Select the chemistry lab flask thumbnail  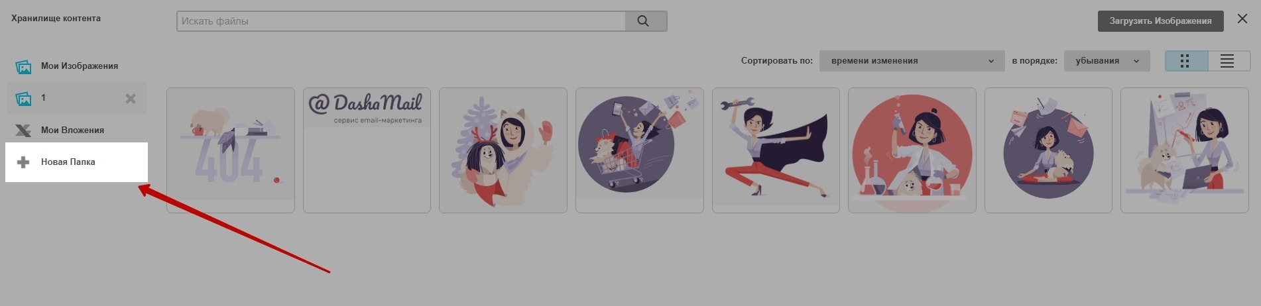click(912, 150)
